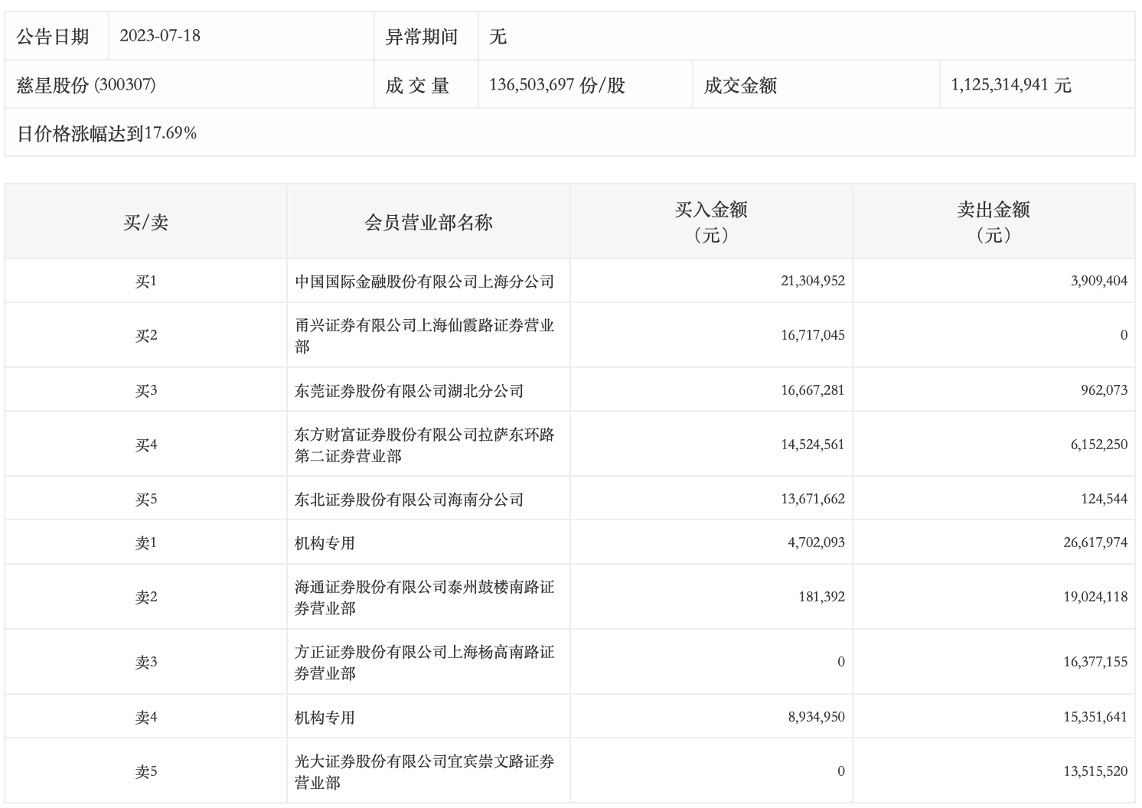The height and width of the screenshot is (808, 1142).
Task: Open 中国国际金融股份有限公司上海分公司 entry
Action: pos(424,282)
